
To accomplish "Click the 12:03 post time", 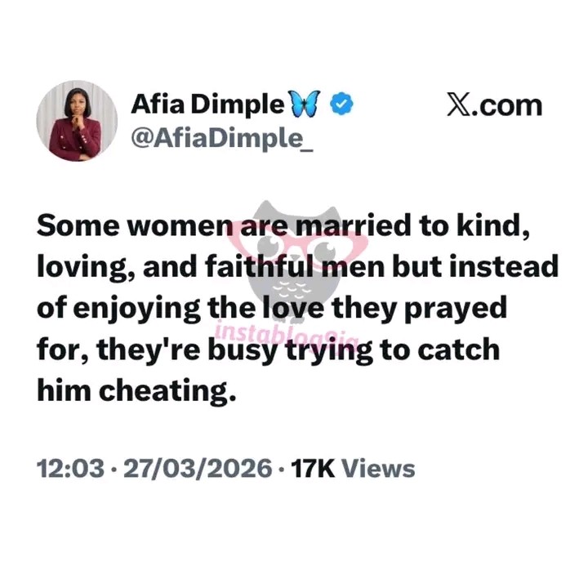I will (70, 469).
